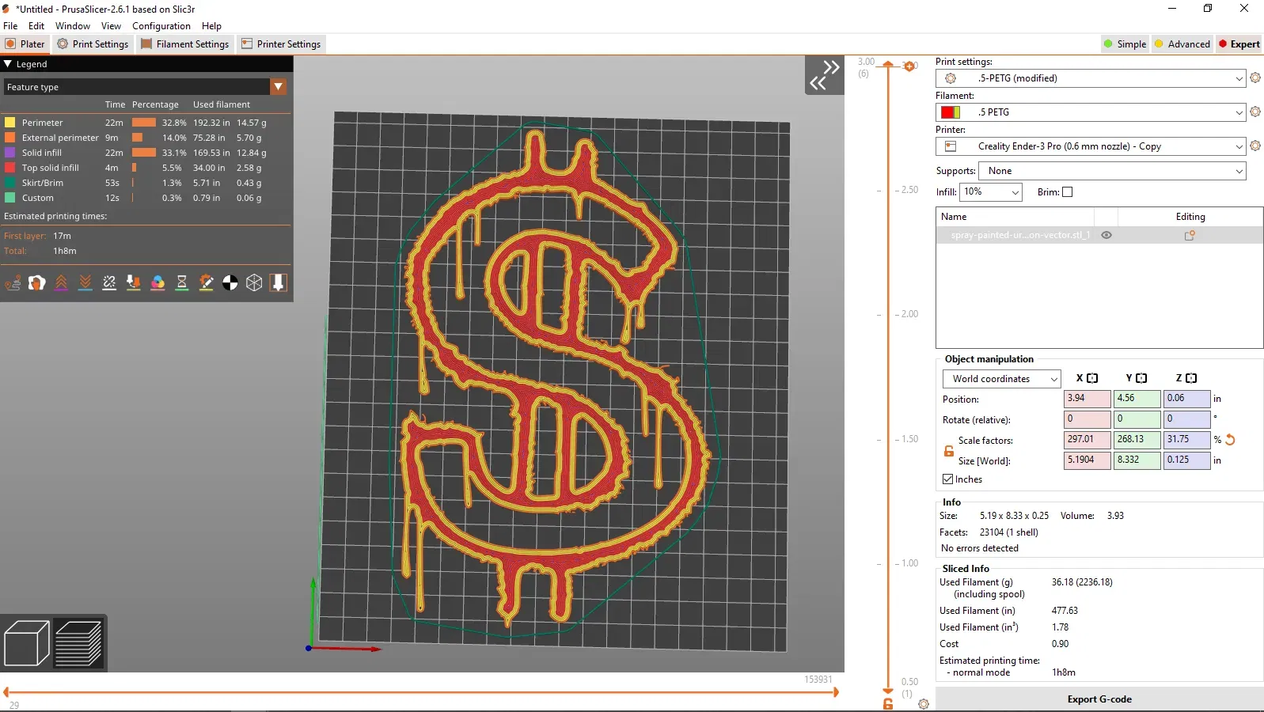This screenshot has height=712, width=1264.
Task: Uncheck the Inches checkbox
Action: (947, 479)
